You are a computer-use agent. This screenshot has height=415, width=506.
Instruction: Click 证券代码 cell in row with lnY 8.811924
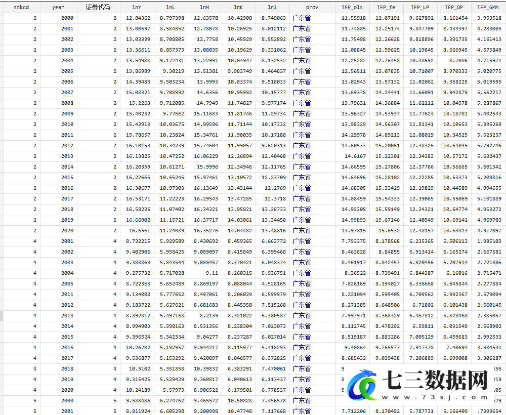98,411
